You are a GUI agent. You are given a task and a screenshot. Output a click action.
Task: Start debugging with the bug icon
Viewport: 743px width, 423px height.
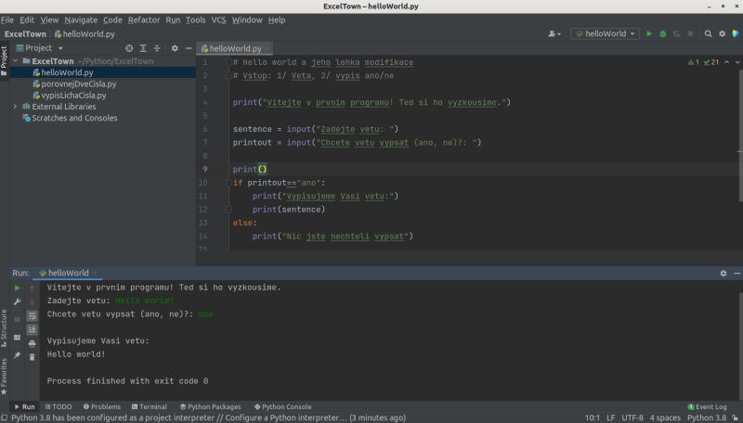pyautogui.click(x=663, y=33)
